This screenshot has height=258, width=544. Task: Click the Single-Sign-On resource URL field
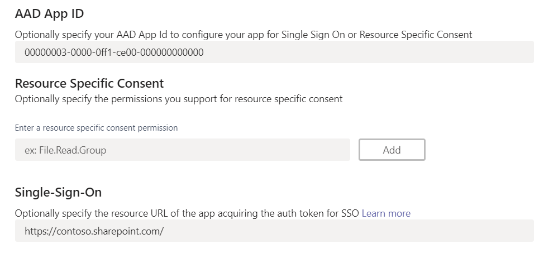(274, 231)
